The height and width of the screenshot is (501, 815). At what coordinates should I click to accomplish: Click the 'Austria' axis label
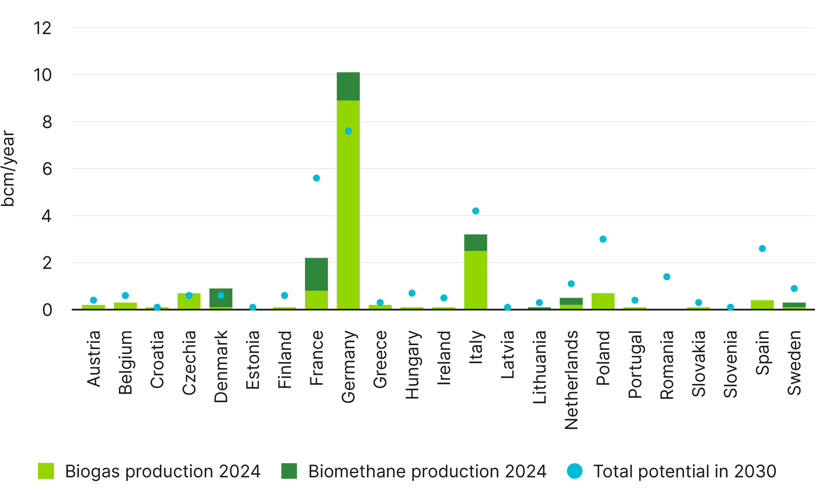pyautogui.click(x=94, y=359)
